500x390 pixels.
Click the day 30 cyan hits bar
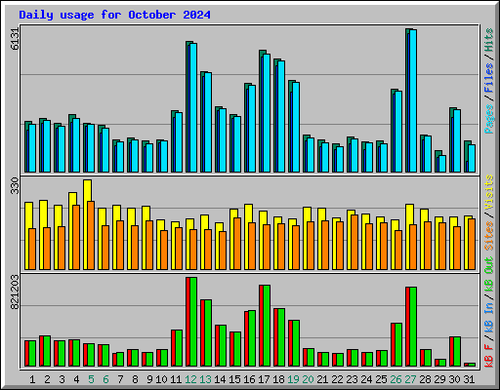tap(457, 140)
